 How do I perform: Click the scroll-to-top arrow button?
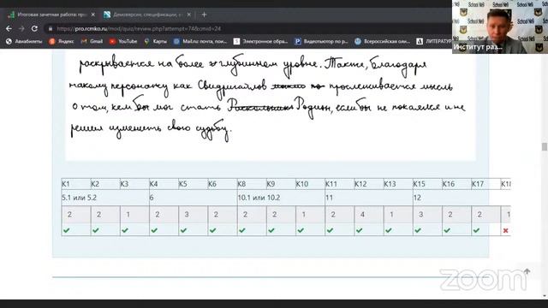click(x=527, y=272)
